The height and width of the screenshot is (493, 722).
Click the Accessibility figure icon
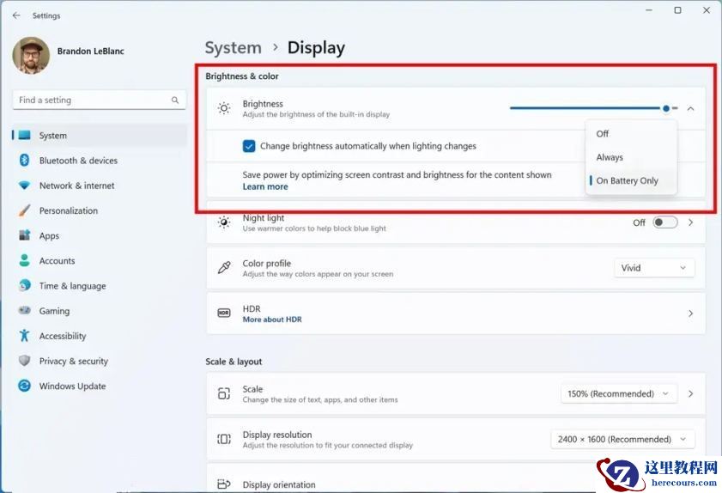(x=24, y=336)
